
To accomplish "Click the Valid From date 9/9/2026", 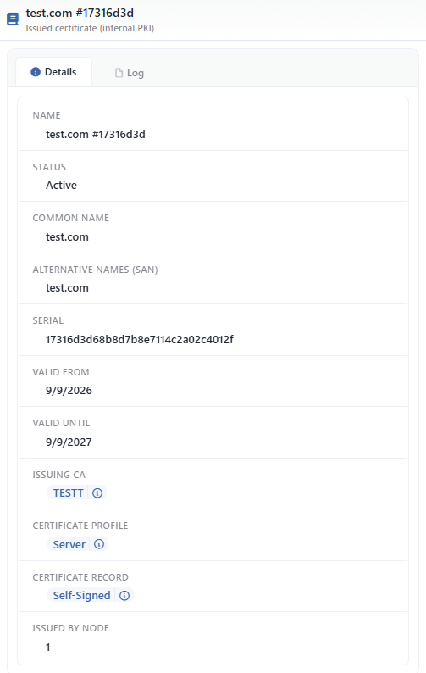I will tap(69, 391).
